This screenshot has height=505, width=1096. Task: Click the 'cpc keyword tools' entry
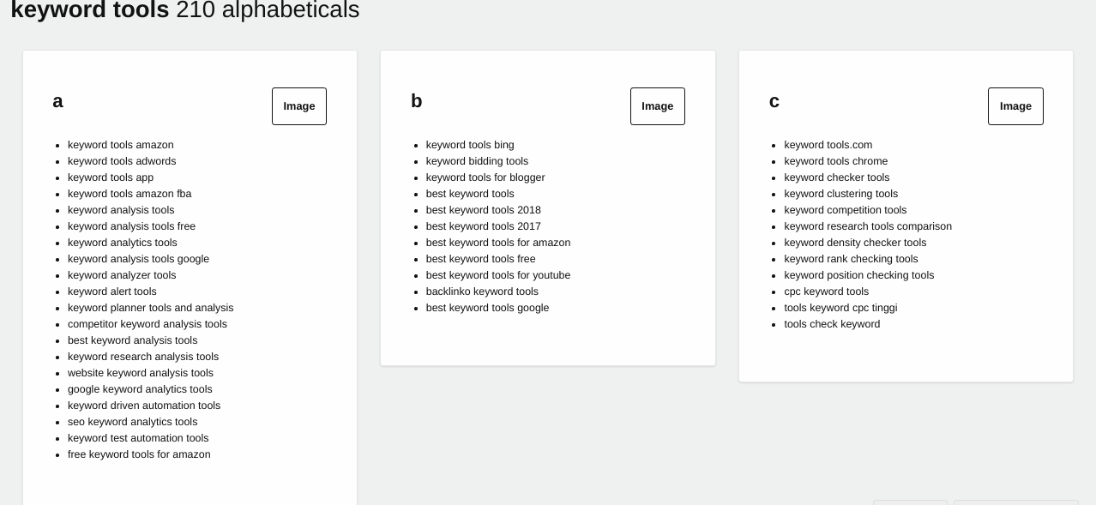point(826,292)
